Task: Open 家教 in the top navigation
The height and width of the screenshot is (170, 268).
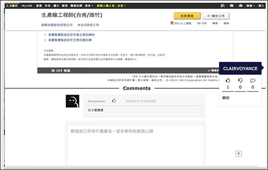Action: [x=39, y=6]
